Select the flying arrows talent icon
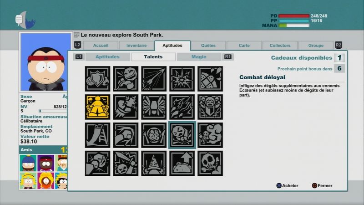The image size is (364, 205). (154, 78)
